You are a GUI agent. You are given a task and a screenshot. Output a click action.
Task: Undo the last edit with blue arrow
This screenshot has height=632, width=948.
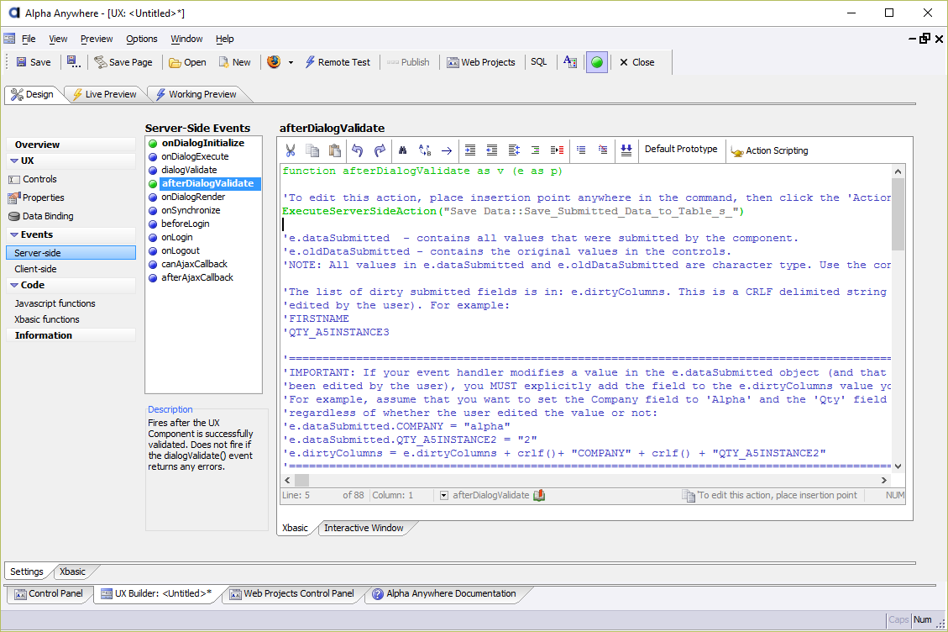(358, 150)
